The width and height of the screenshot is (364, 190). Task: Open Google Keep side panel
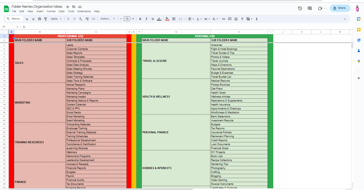pyautogui.click(x=359, y=29)
